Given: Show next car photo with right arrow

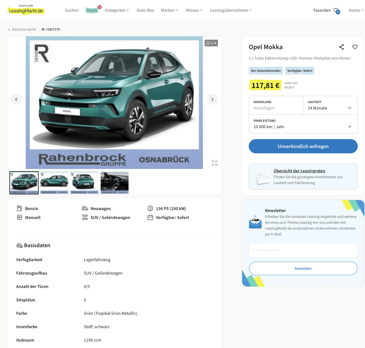Looking at the screenshot, I should [212, 99].
